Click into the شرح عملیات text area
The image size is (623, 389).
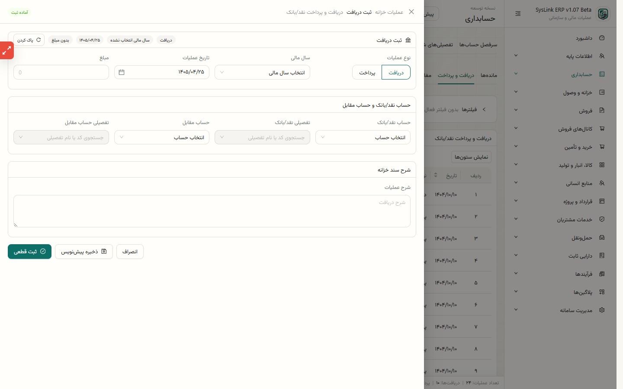(212, 211)
